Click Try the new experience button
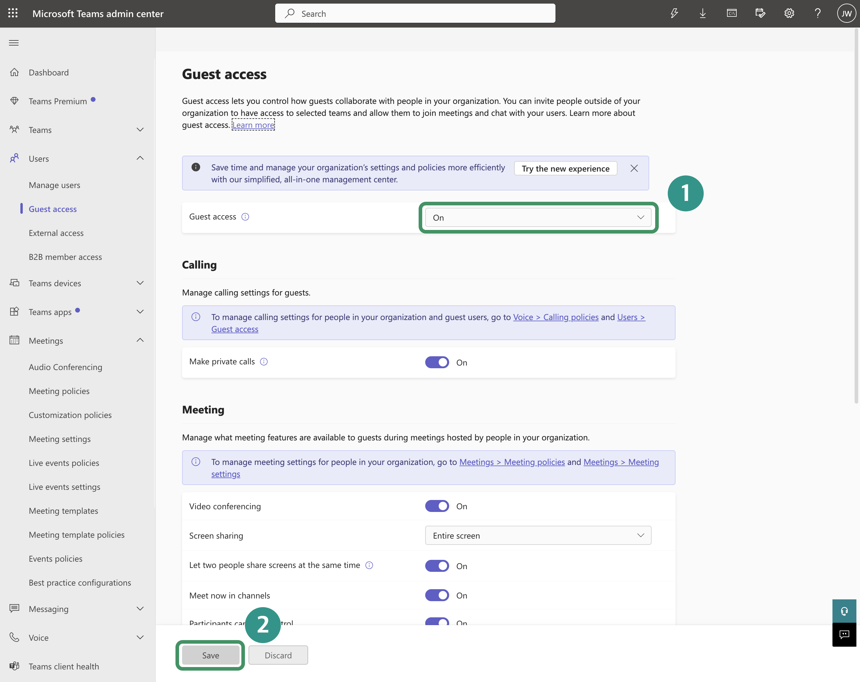This screenshot has width=860, height=682. pyautogui.click(x=566, y=168)
